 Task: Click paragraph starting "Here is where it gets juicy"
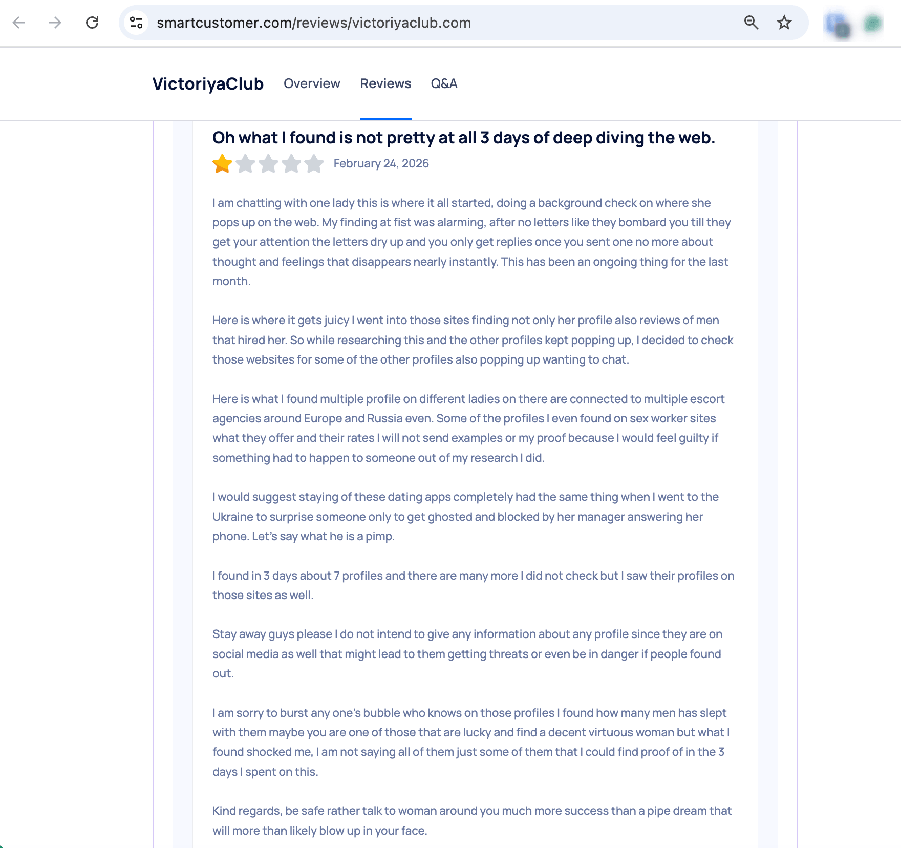473,340
